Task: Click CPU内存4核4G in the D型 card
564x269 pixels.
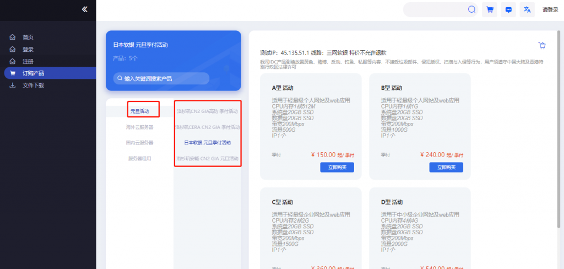Action: tap(399, 220)
